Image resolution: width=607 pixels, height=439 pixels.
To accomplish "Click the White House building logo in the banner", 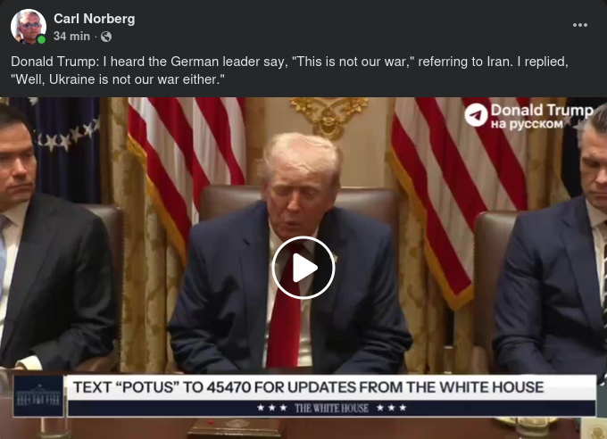I will pos(38,395).
